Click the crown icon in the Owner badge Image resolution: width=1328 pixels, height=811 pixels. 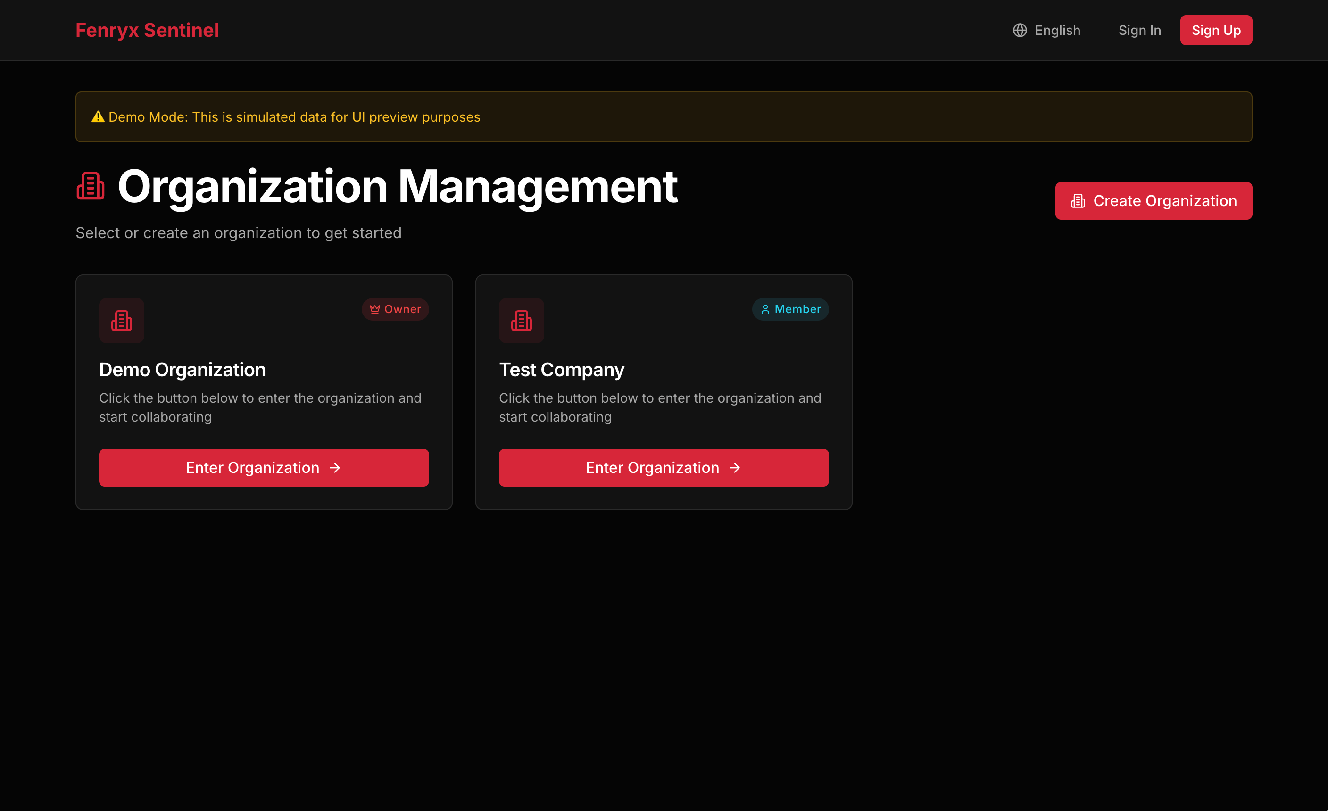point(374,309)
